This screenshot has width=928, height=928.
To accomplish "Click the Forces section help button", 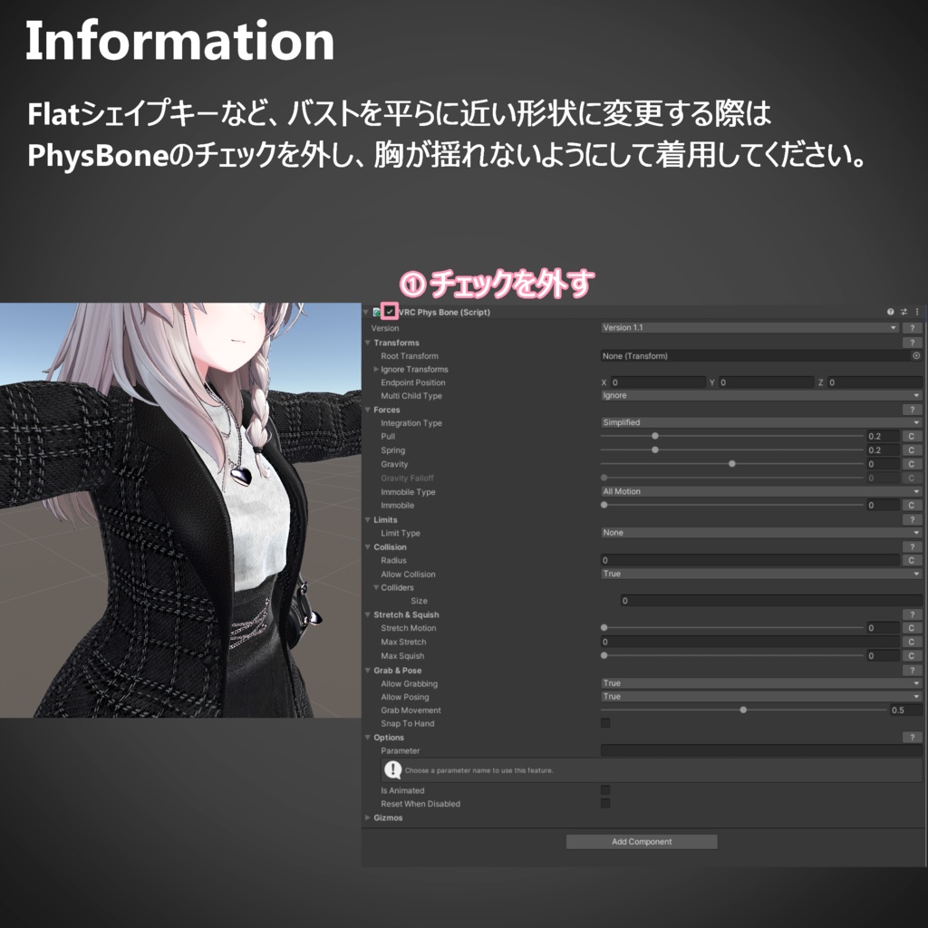I will tap(912, 410).
